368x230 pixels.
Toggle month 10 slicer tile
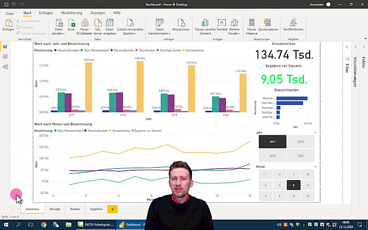[x=307, y=174]
